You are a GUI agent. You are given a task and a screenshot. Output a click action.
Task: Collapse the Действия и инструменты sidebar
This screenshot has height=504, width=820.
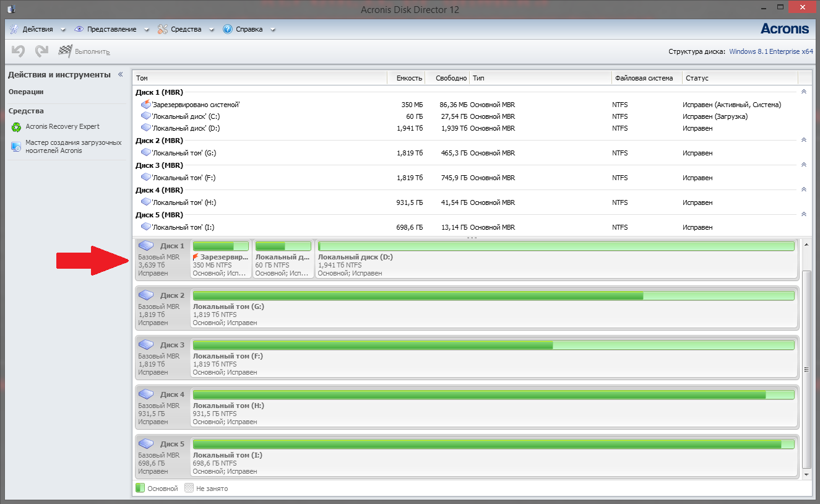click(121, 74)
